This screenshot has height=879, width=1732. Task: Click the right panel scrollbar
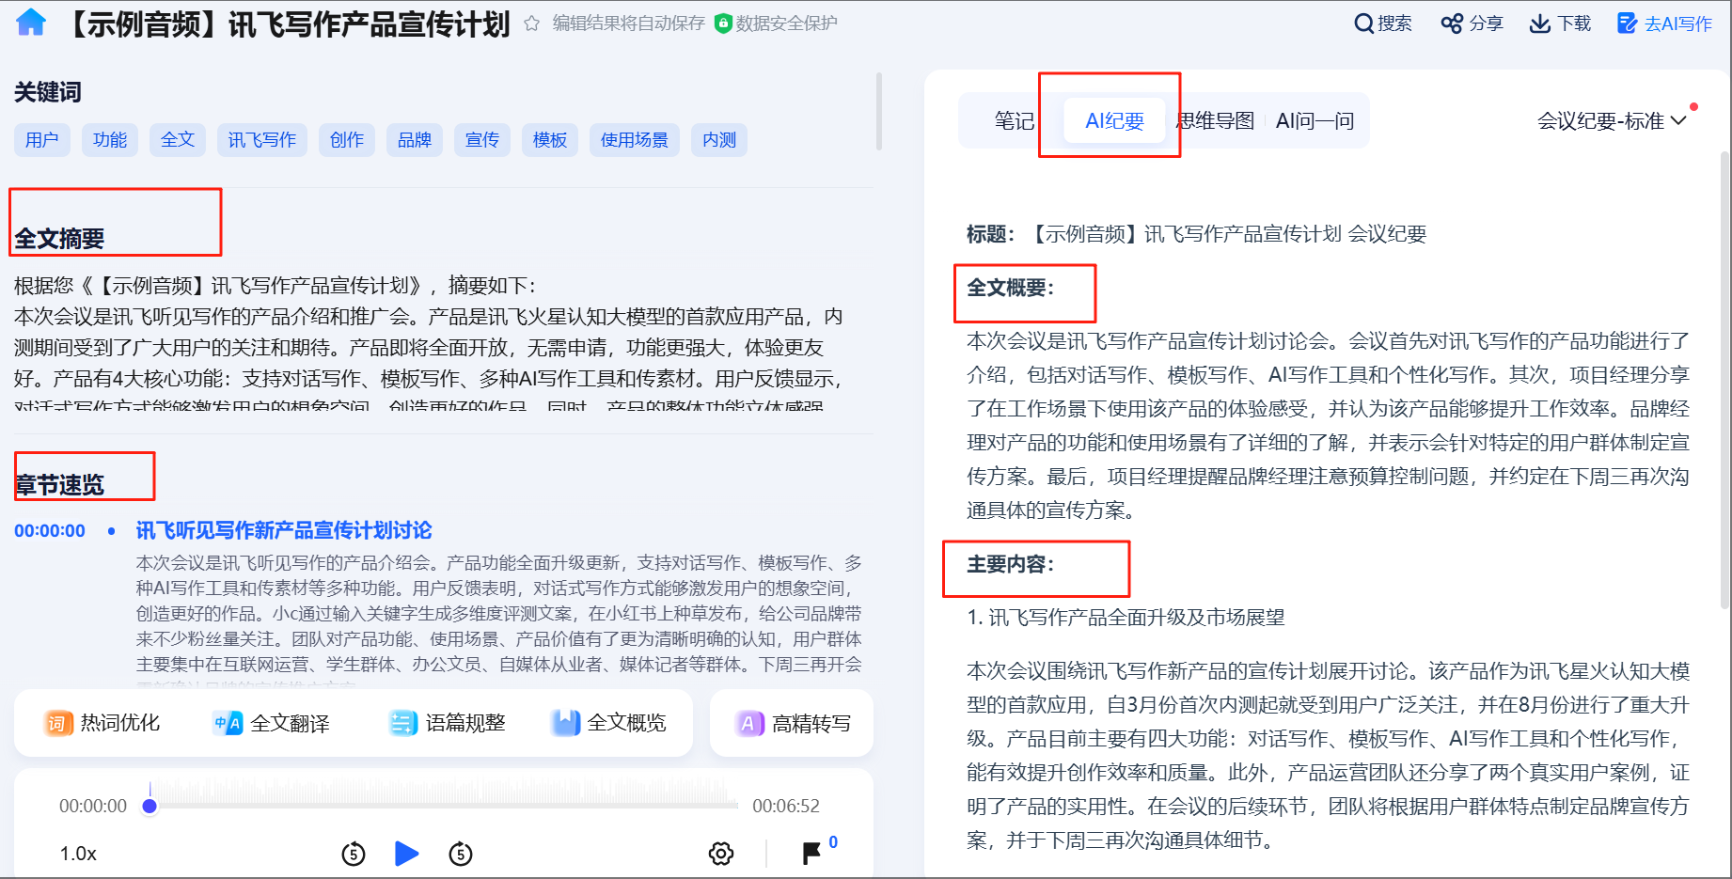[x=1724, y=379]
